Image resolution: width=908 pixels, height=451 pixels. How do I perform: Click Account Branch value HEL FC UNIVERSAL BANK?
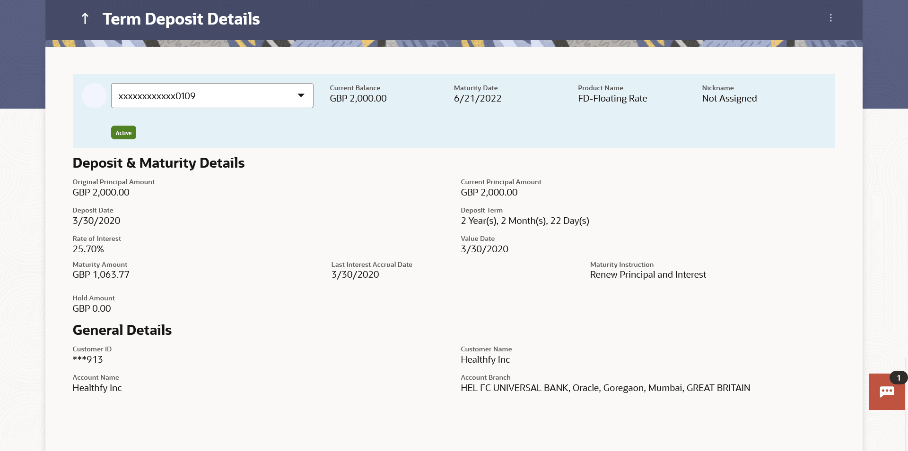tap(605, 388)
